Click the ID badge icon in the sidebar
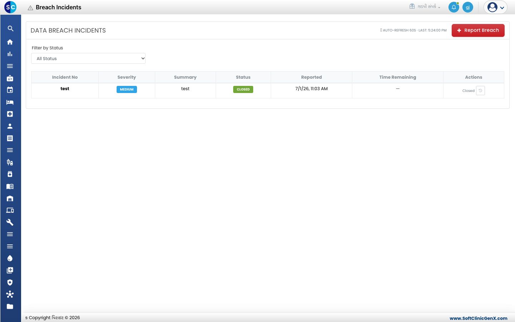The image size is (515, 322). pos(10,78)
